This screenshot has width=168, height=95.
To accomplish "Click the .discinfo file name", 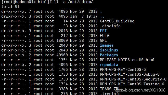I will tap(110, 26).
